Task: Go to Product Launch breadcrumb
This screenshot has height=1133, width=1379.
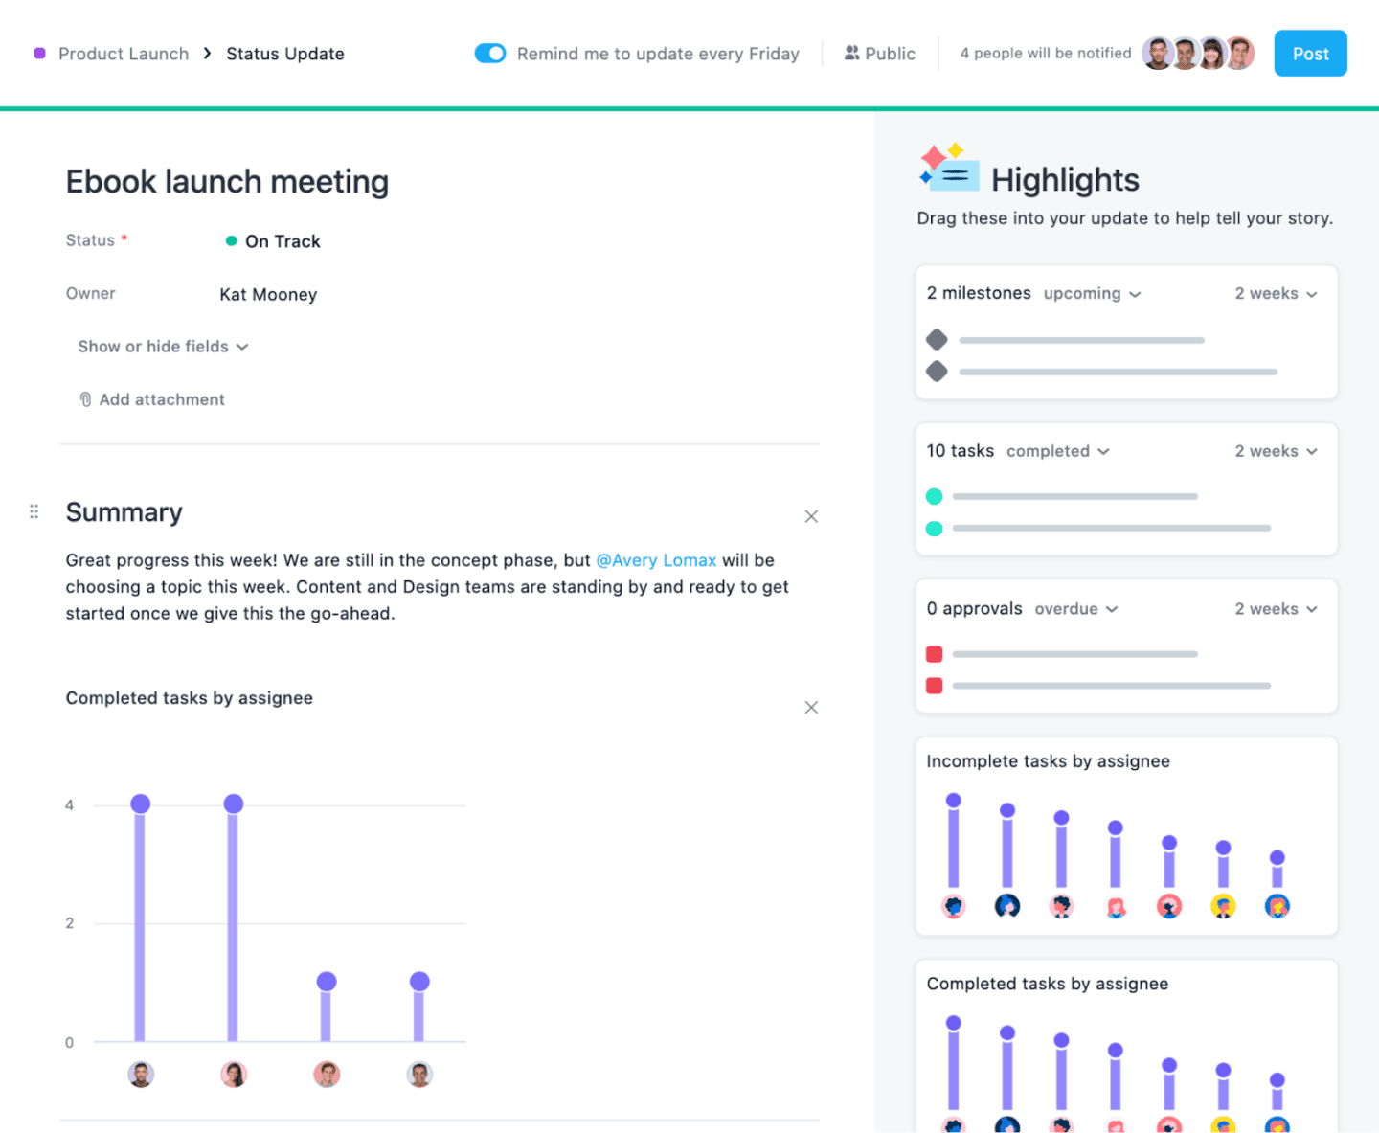Action: (x=124, y=54)
